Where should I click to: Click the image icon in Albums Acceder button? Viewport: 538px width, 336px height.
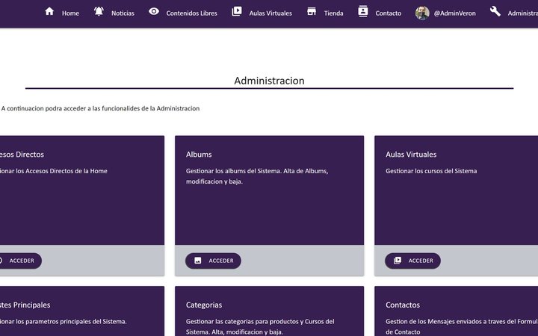pos(198,261)
